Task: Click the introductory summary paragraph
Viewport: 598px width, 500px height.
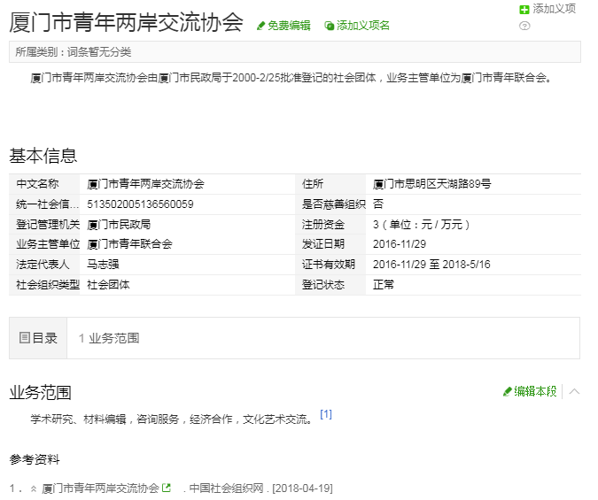Action: [291, 78]
